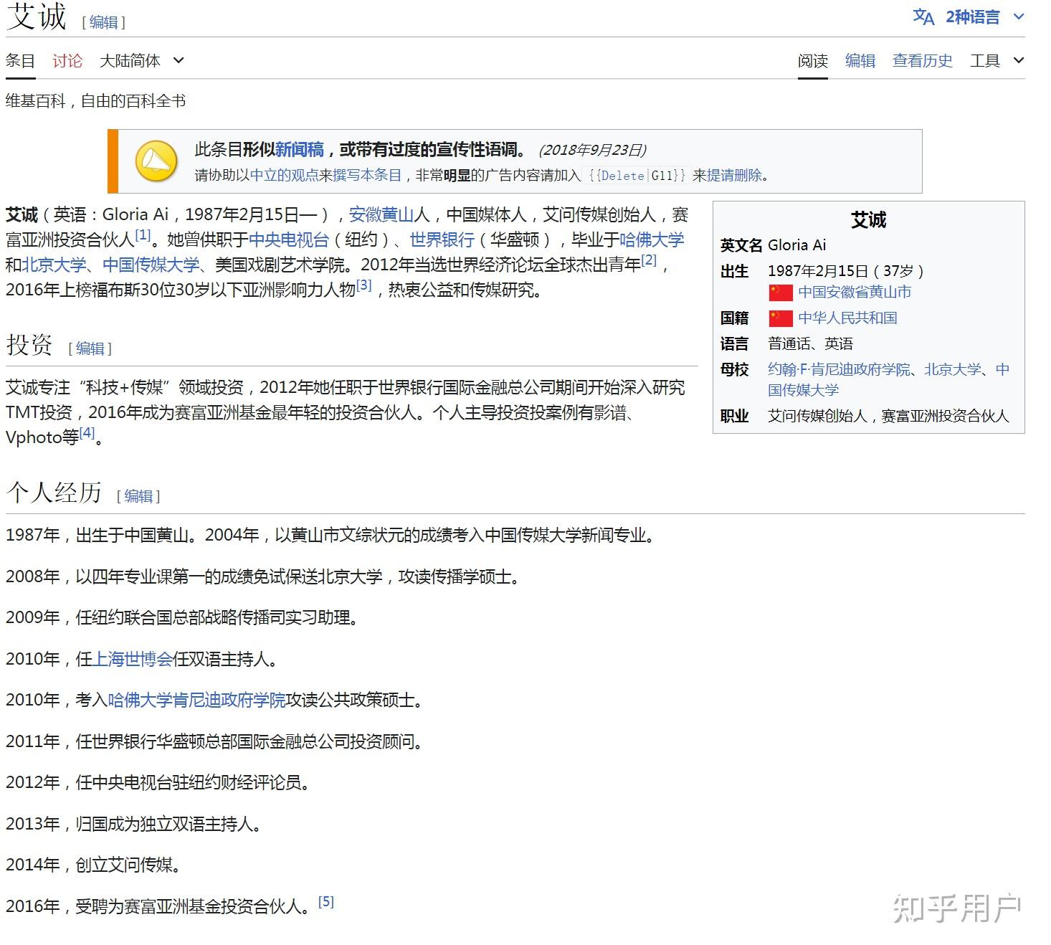Click citation reference [3]

[364, 285]
